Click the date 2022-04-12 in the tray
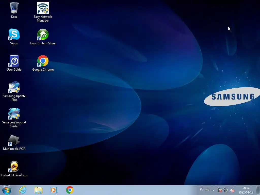Screen dimensions: 260x195 246,192
